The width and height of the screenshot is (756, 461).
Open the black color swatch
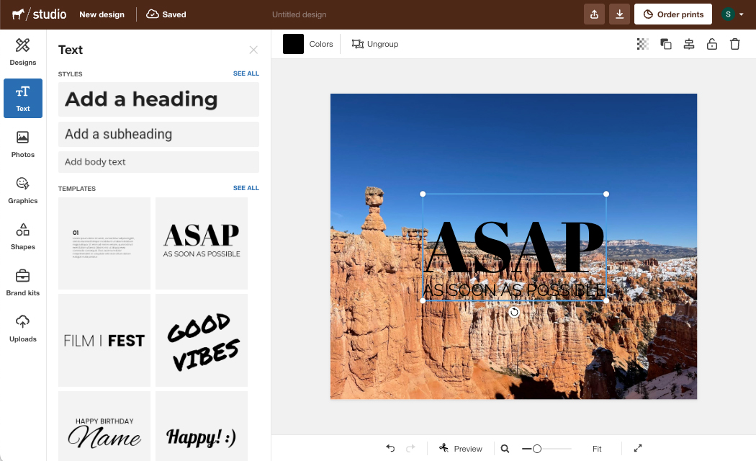click(293, 44)
